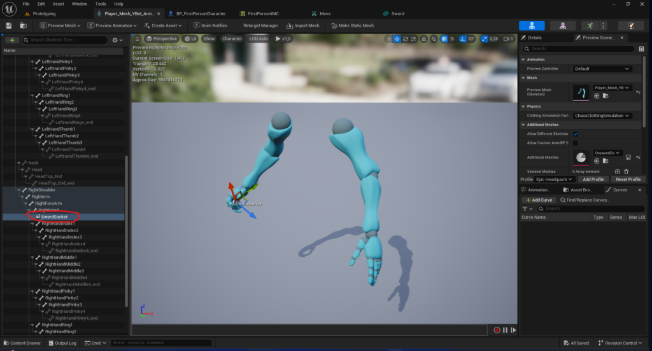The width and height of the screenshot is (652, 351).
Task: Open the Preview Controller dropdown
Action: pos(602,69)
